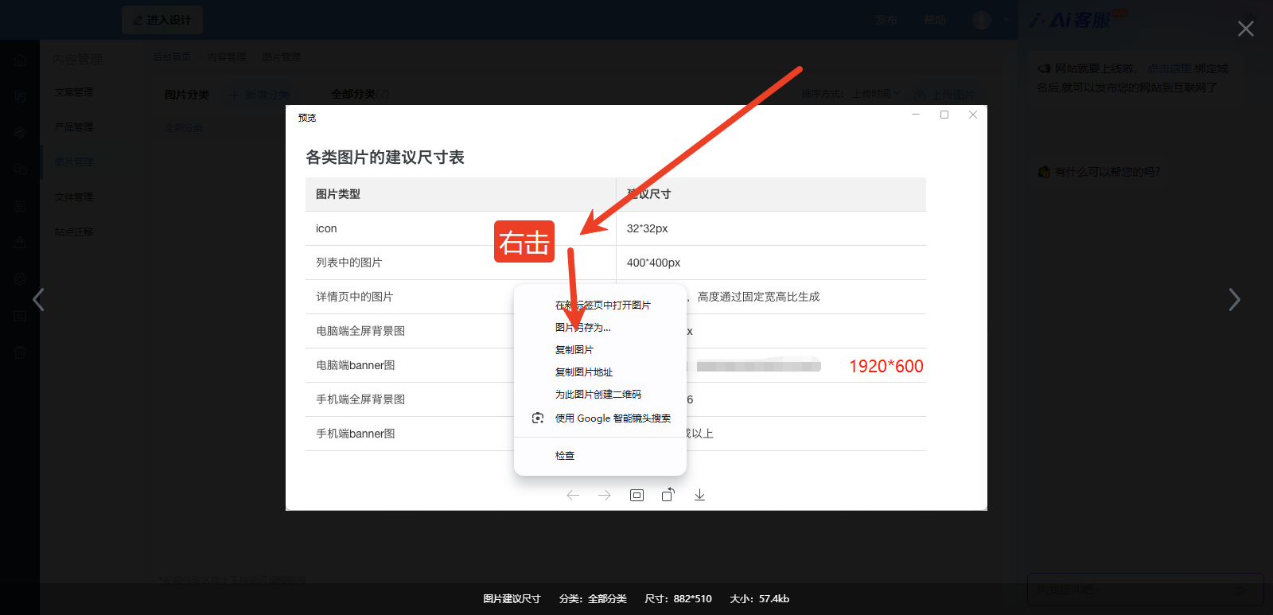Click 后台首页 breadcrumb
This screenshot has width=1273, height=615.
point(171,57)
